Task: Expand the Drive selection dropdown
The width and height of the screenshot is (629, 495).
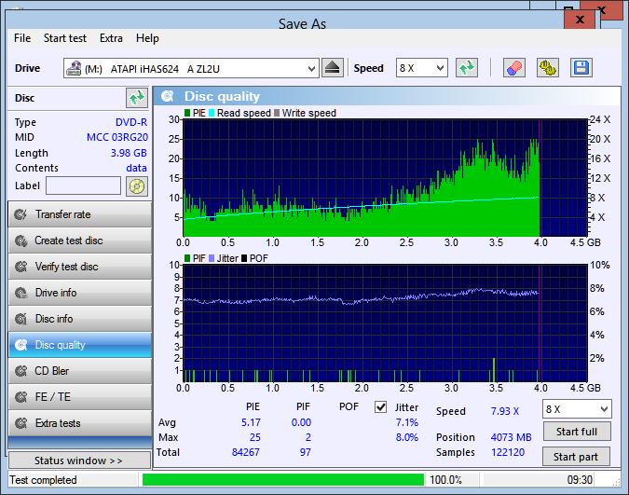Action: 311,68
